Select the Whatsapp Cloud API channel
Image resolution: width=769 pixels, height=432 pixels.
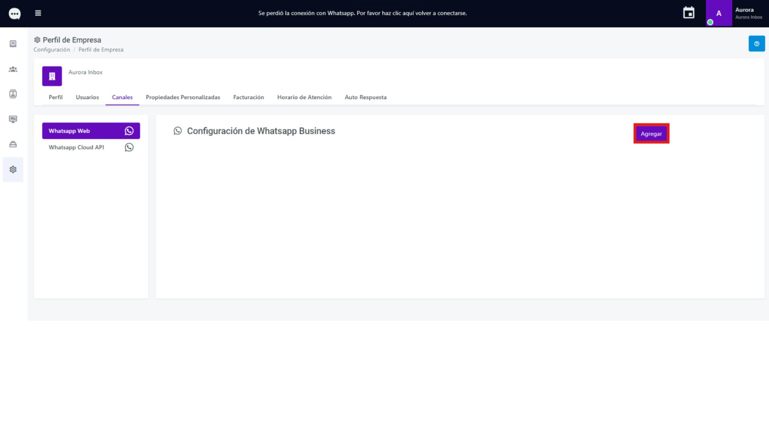point(91,147)
